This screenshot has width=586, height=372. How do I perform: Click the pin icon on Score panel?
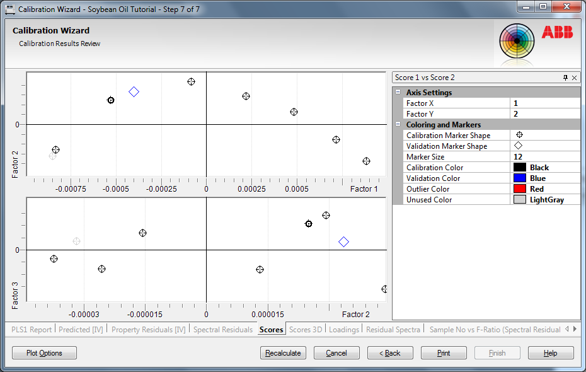click(x=565, y=78)
